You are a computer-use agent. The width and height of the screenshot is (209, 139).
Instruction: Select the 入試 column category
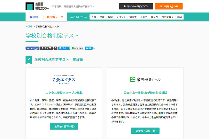94,17
